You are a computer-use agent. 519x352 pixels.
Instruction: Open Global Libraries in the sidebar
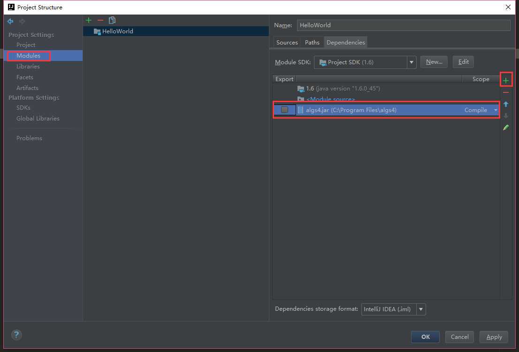(x=38, y=118)
